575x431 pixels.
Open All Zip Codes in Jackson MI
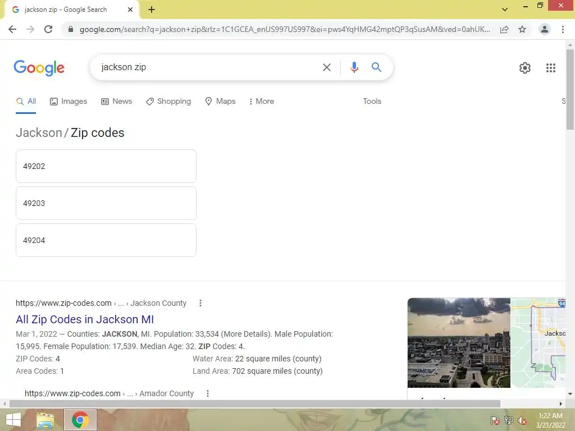(85, 319)
